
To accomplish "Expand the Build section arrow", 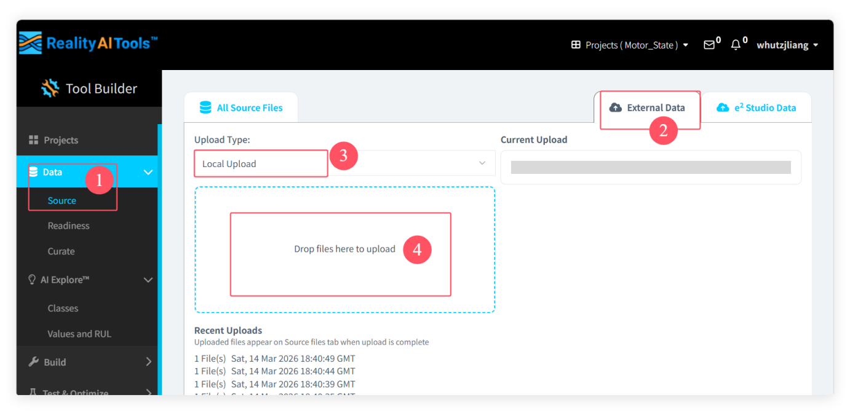I will pos(148,362).
